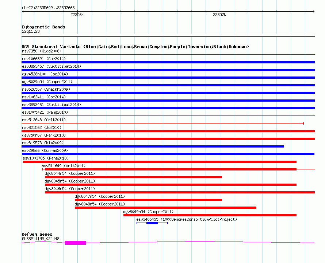Select the 22q11.23 band label
This screenshot has height=263, width=325.
(x=31, y=31)
